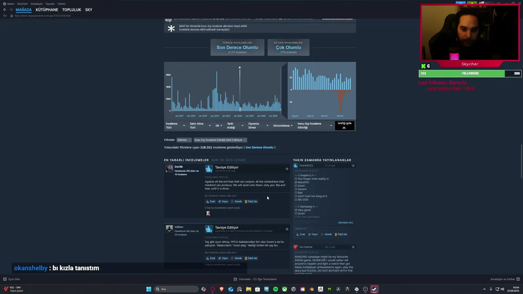Click Oyun Ekle add game button
The height and width of the screenshot is (294, 523).
11,279
